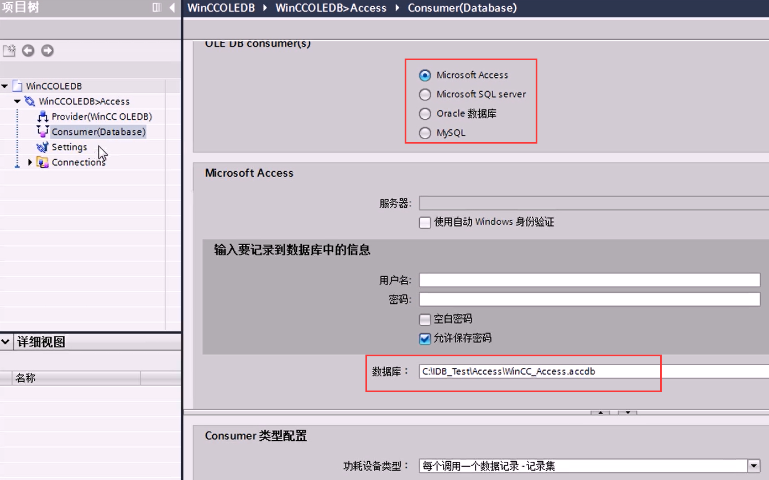
Task: Select WinCCOLEDB root tree item
Action: (x=54, y=86)
